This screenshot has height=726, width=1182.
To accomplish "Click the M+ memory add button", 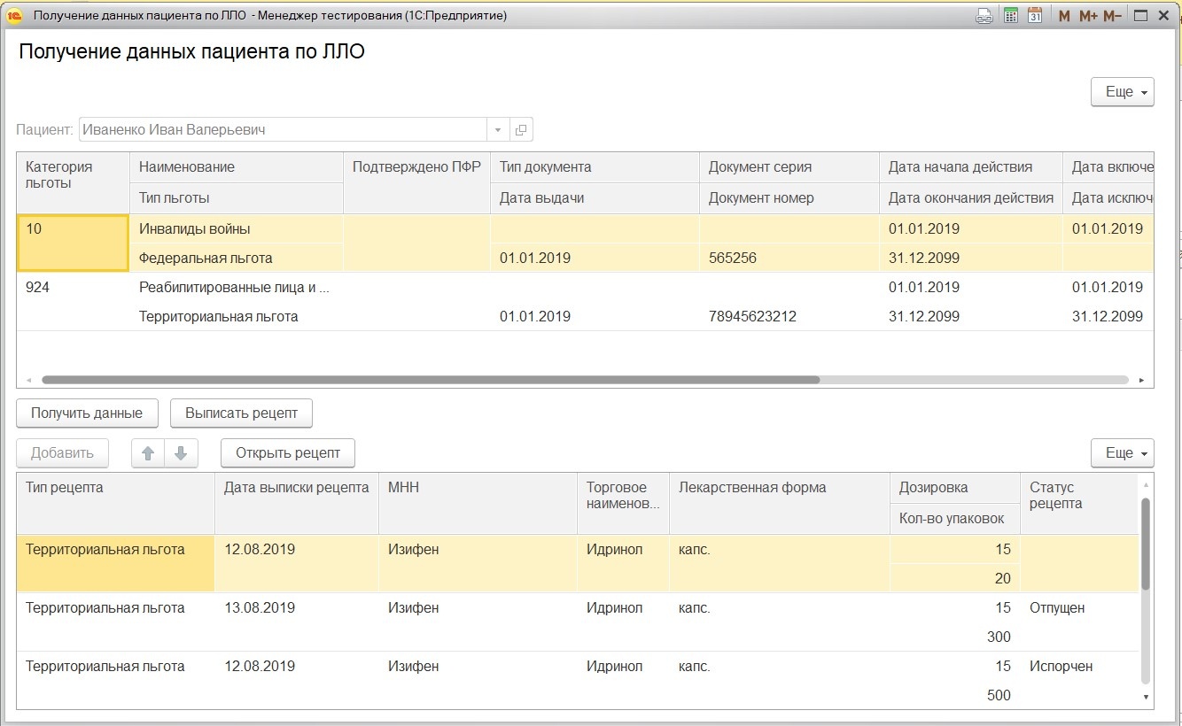I will point(1088,15).
